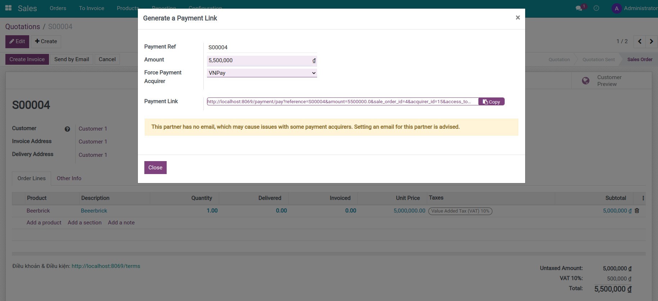Click the Customer field value Customer 1
Screen dimensions: 658x301
click(93, 129)
